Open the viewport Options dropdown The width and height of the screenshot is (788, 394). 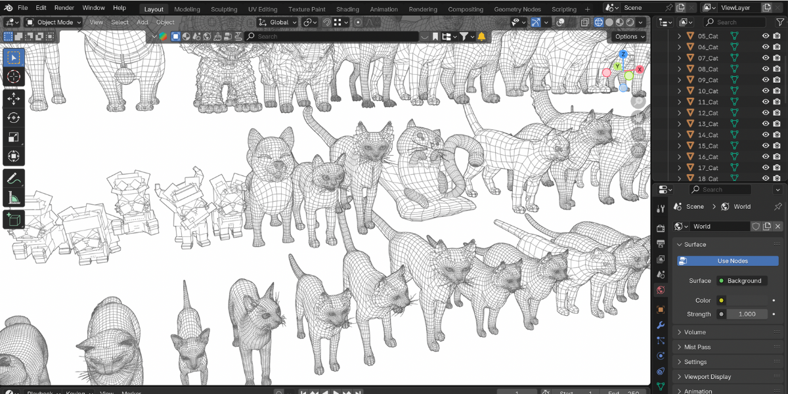coord(629,36)
